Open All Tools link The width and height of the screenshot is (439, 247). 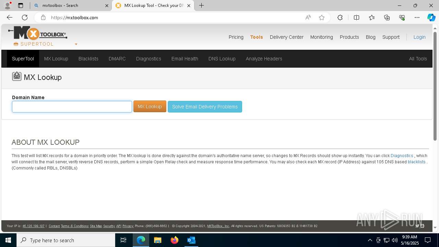point(418,59)
